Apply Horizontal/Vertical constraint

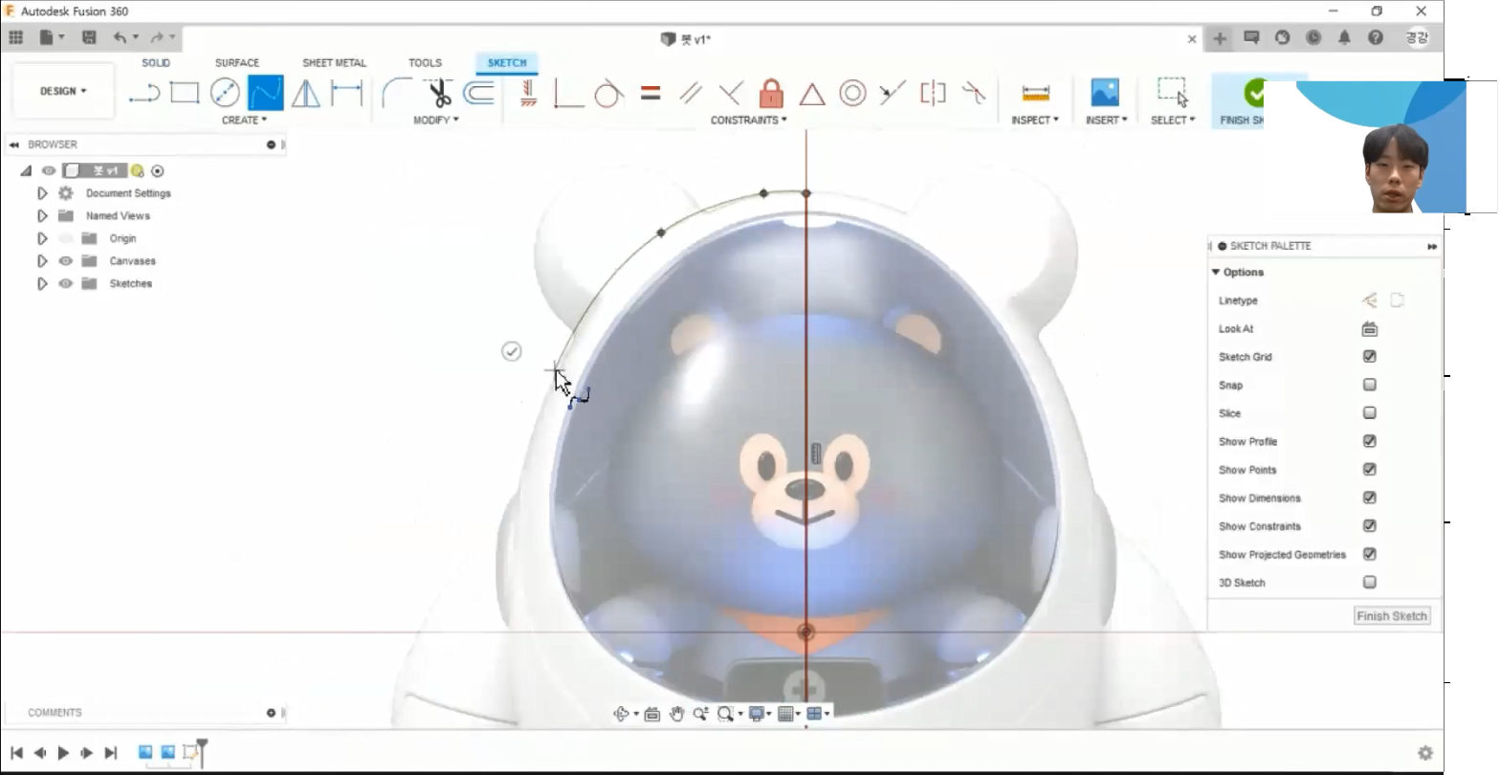528,93
